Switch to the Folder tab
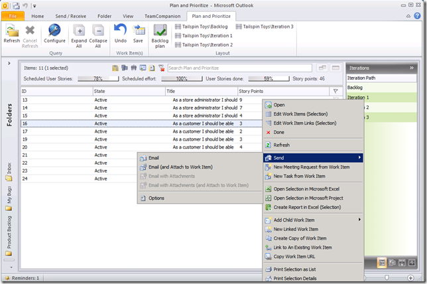This screenshot has height=284, width=427. (104, 16)
